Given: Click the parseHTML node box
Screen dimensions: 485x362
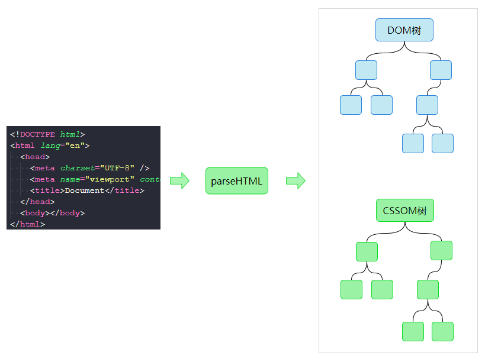Looking at the screenshot, I should [x=237, y=180].
